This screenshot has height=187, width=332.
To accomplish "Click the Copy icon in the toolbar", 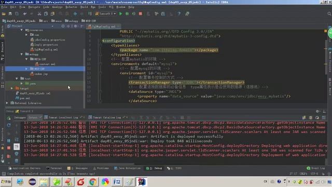I will coord(46,14).
